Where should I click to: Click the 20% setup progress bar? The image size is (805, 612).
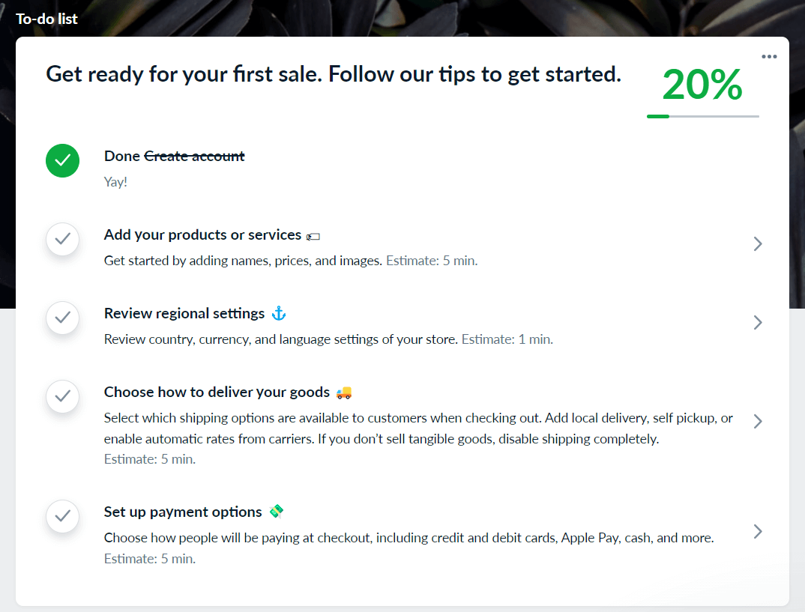pos(702,116)
